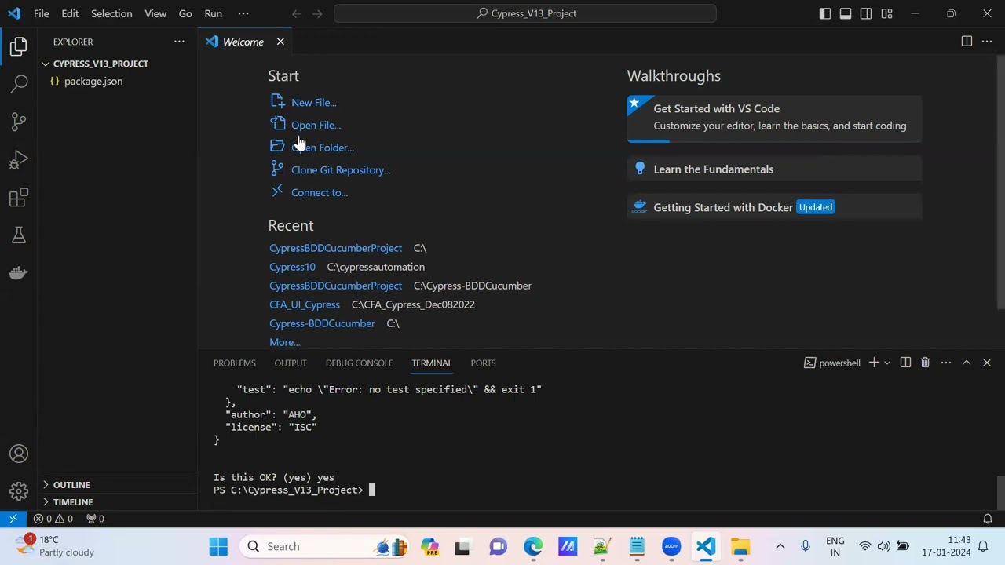The image size is (1005, 565).
Task: Open recent project Cypress10
Action: coord(292,267)
